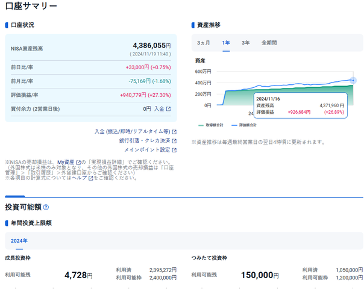Click external-link icon after ヘルプ
Screen dimensions: 364x289
pos(91,178)
